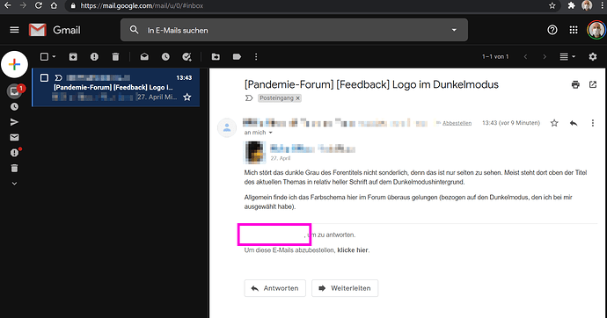Open the Gmail help icon
Screen dimensions: 607x318
[x=552, y=30]
